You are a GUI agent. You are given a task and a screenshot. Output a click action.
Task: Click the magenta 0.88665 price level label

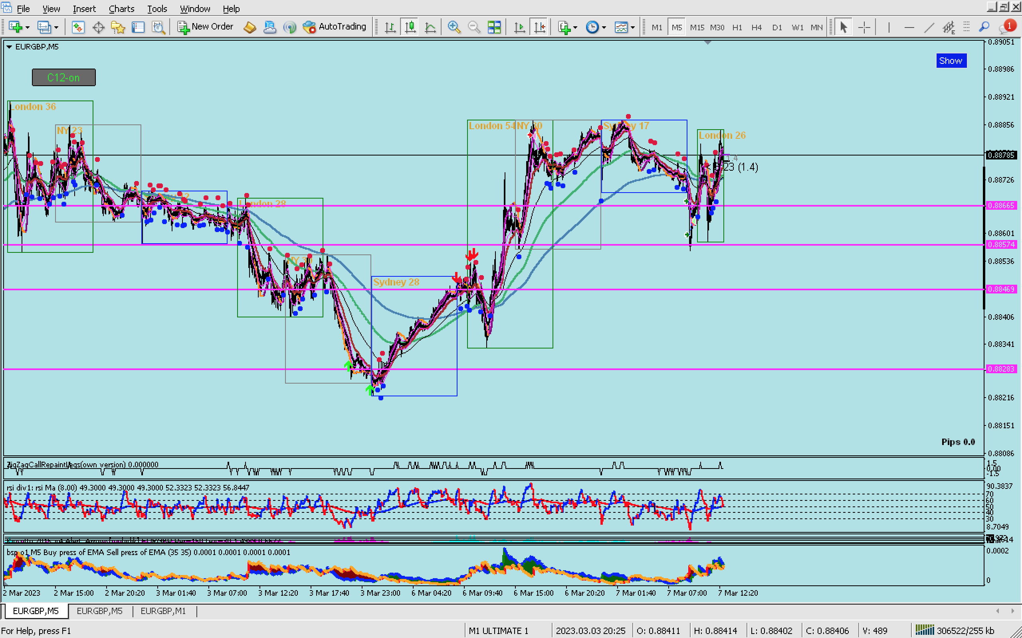(x=1001, y=205)
